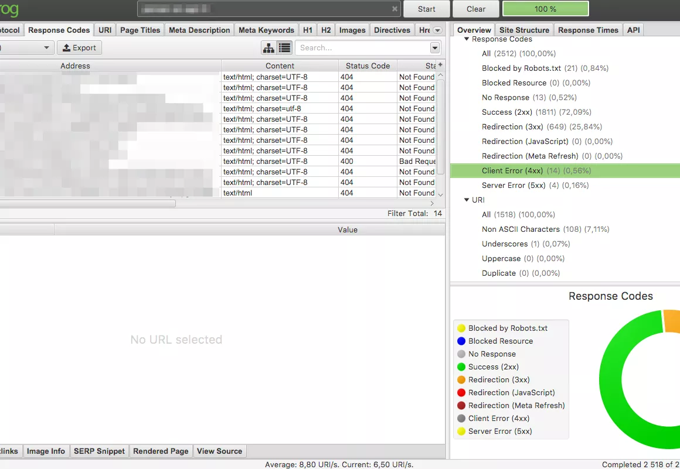This screenshot has width=680, height=469.
Task: Open the tab overflow dropdown arrow
Action: pyautogui.click(x=437, y=30)
